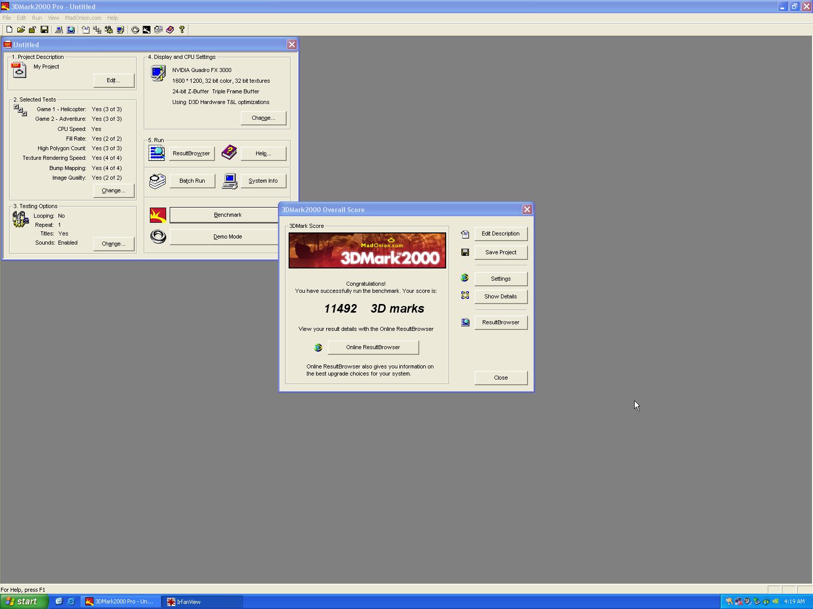Start a Batch Run

(x=192, y=181)
